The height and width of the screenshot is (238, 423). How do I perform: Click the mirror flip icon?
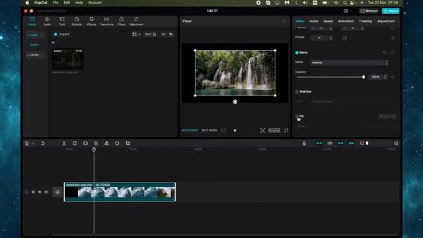click(x=106, y=143)
